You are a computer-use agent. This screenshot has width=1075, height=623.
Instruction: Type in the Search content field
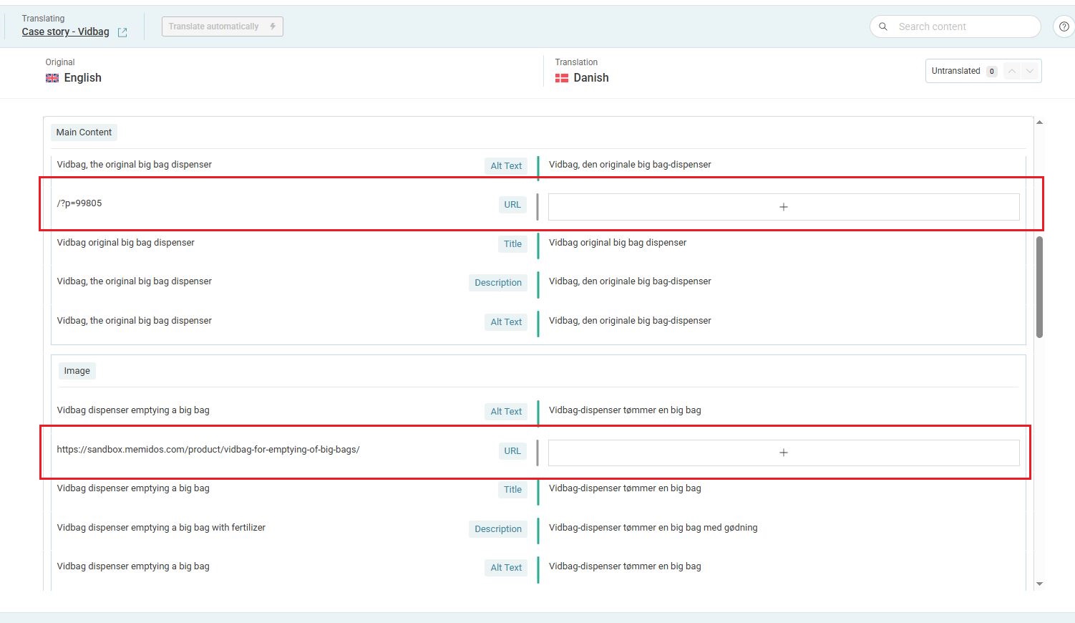pyautogui.click(x=963, y=26)
